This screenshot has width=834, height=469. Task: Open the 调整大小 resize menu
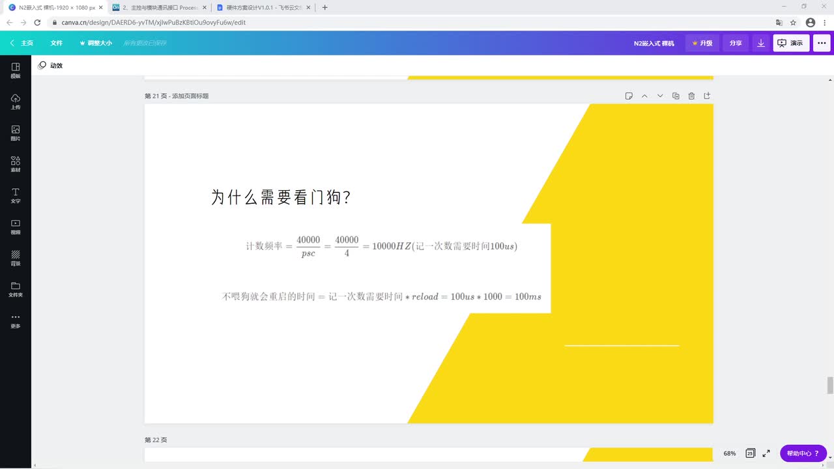tap(96, 43)
